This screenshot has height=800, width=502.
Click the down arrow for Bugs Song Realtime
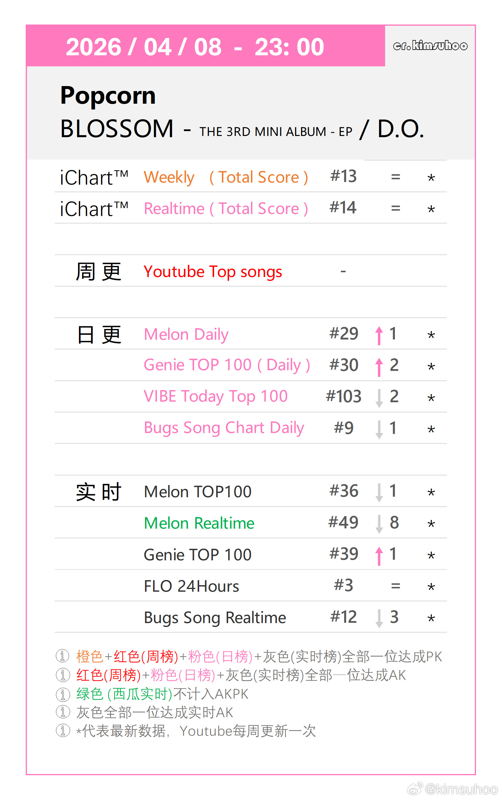click(379, 618)
